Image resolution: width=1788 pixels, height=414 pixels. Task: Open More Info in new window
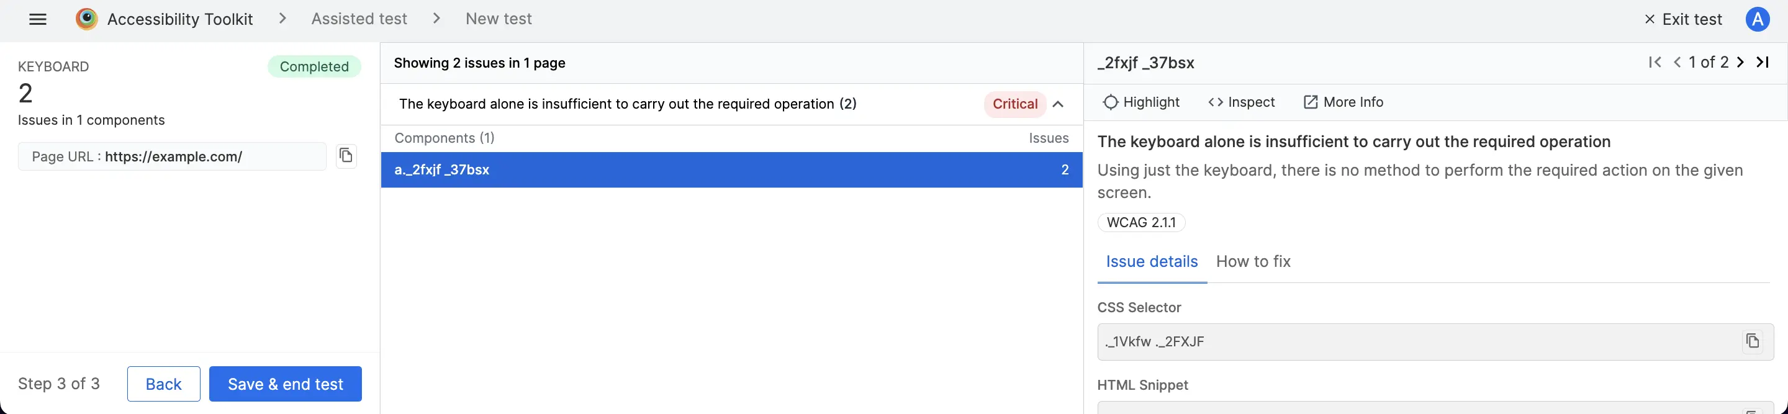click(x=1343, y=102)
